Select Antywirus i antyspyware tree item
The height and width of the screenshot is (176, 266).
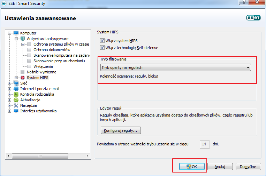pos(48,39)
